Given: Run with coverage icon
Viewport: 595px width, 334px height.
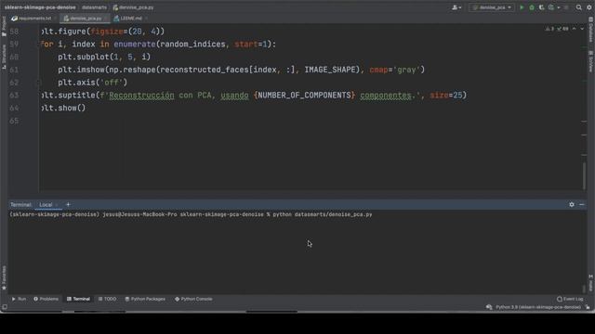Looking at the screenshot, I should click(x=541, y=7).
